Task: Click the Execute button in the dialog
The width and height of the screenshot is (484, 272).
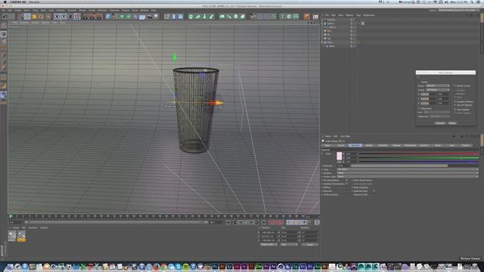Action: tap(440, 123)
